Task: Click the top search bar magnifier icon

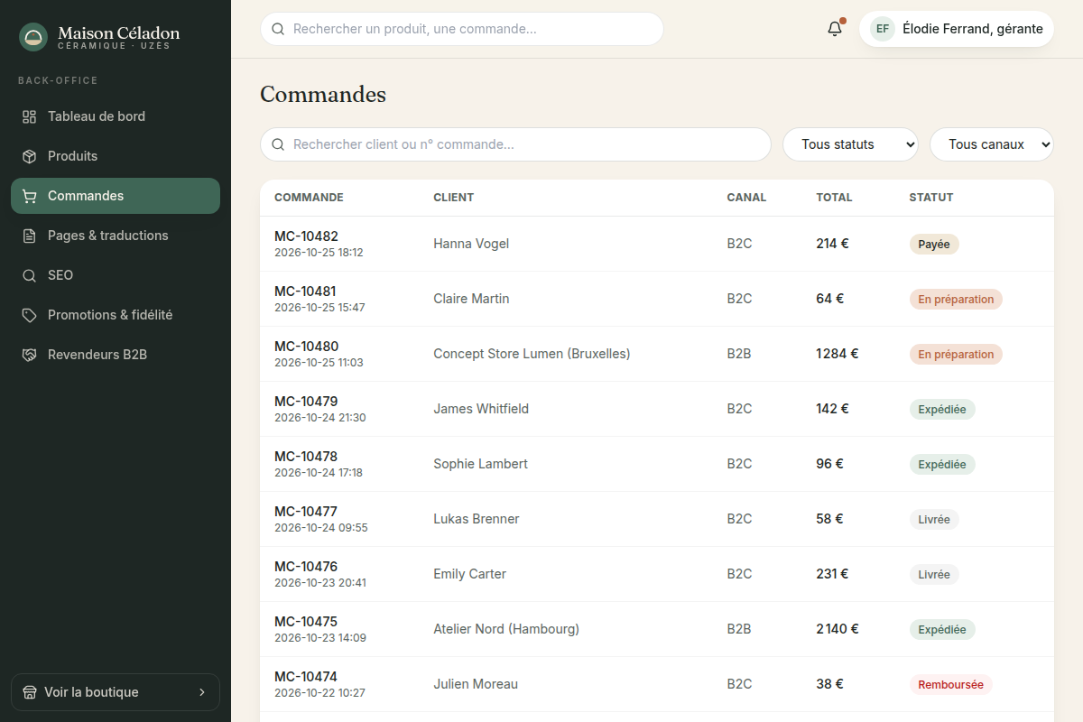Action: pos(278,29)
